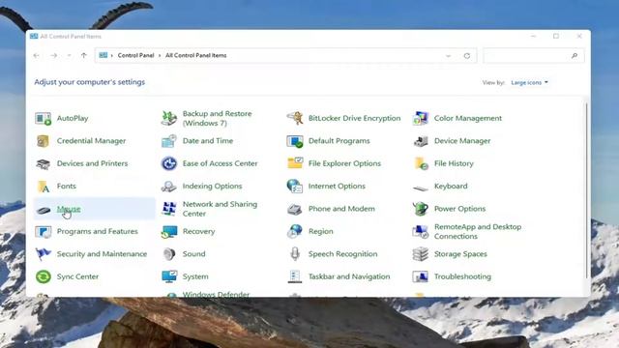The width and height of the screenshot is (619, 348).
Task: Click the Sync Center icon
Action: [x=43, y=276]
